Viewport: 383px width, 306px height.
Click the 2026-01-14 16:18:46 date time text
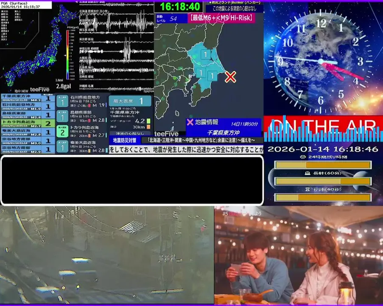(x=323, y=149)
